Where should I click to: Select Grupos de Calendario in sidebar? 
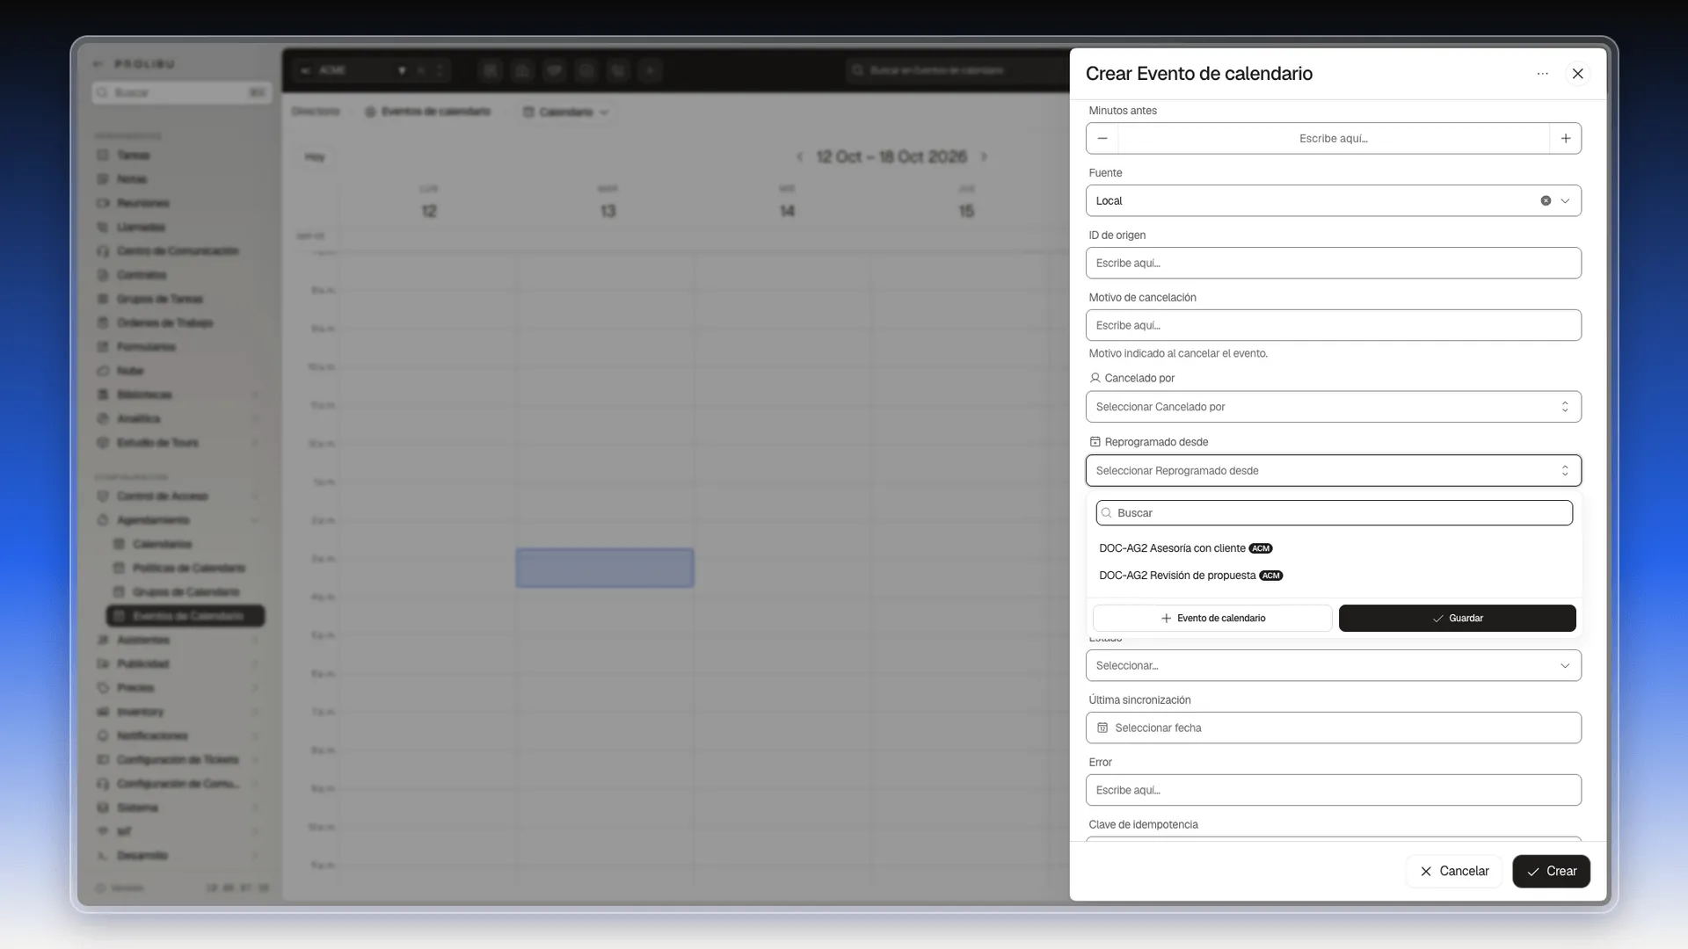pyautogui.click(x=186, y=591)
